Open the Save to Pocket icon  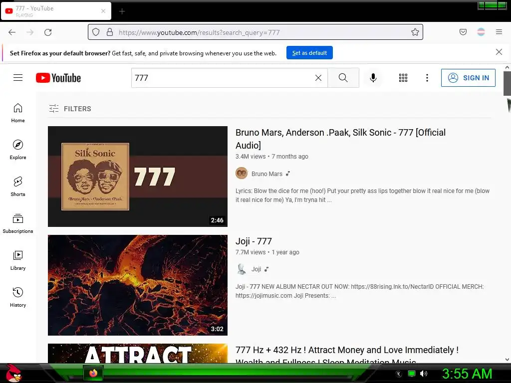pyautogui.click(x=463, y=32)
